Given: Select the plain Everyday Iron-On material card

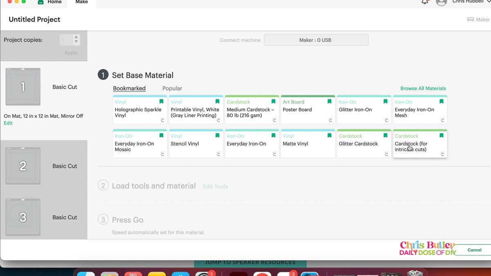Looking at the screenshot, I should click(252, 144).
